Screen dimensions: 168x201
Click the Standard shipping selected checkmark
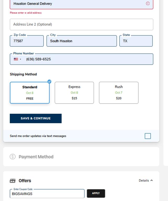tap(49, 82)
